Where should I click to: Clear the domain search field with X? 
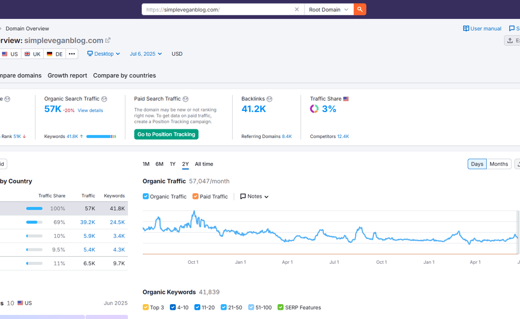click(297, 9)
